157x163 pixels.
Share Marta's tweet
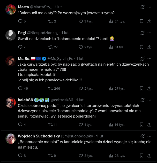coord(149,21)
